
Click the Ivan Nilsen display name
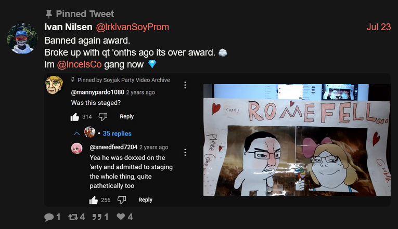coord(68,27)
